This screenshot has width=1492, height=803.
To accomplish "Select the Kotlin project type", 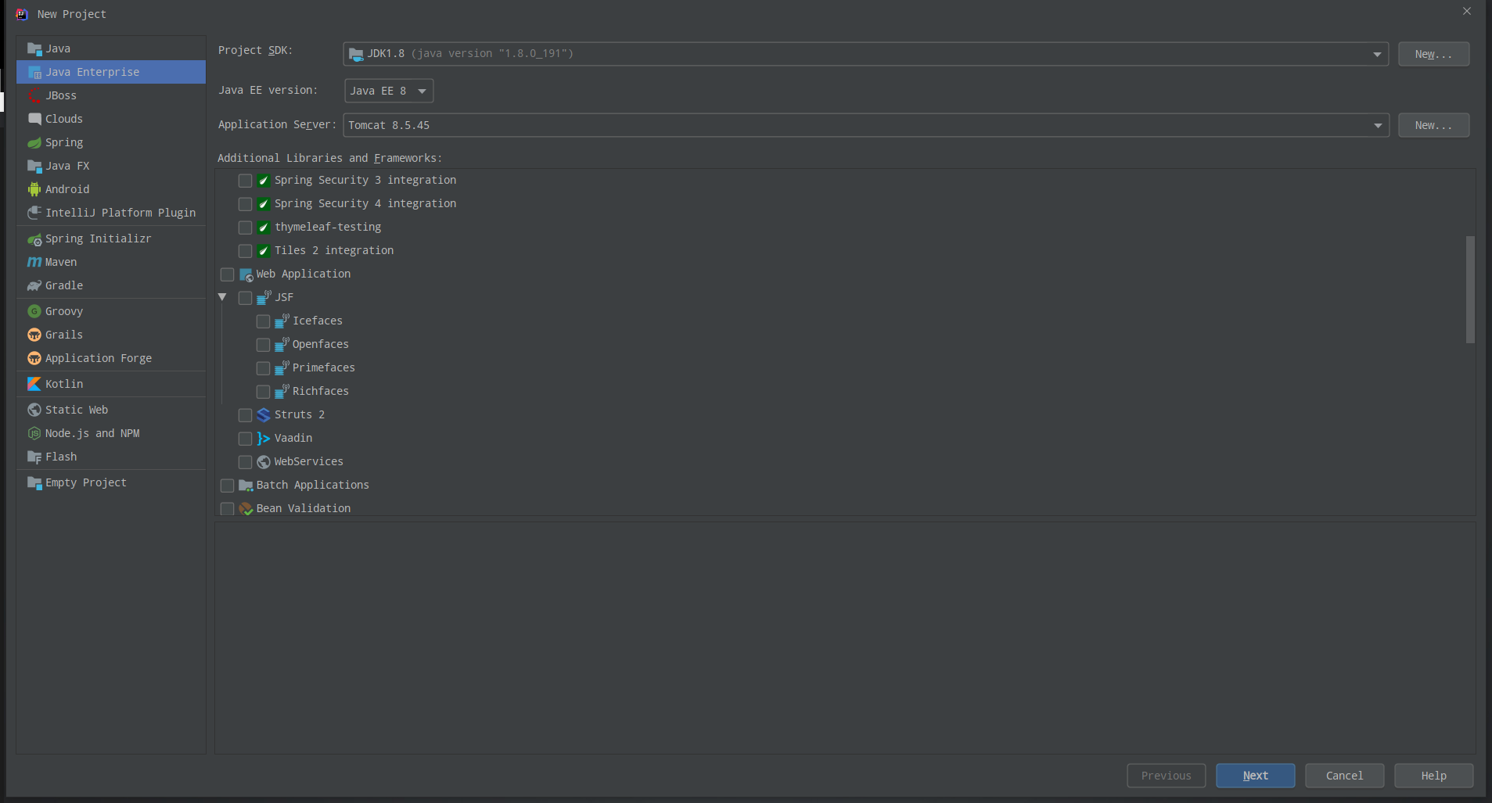I will coord(111,384).
